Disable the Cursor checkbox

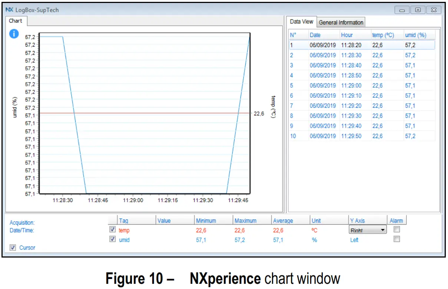tap(13, 248)
